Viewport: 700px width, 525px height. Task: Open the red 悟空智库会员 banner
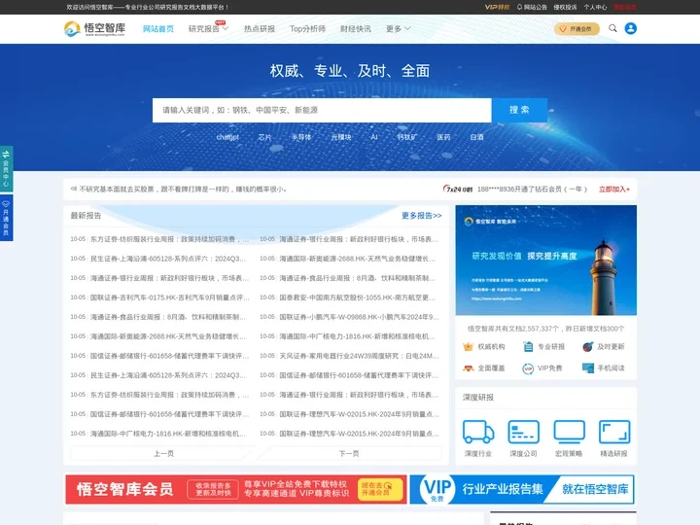point(235,489)
